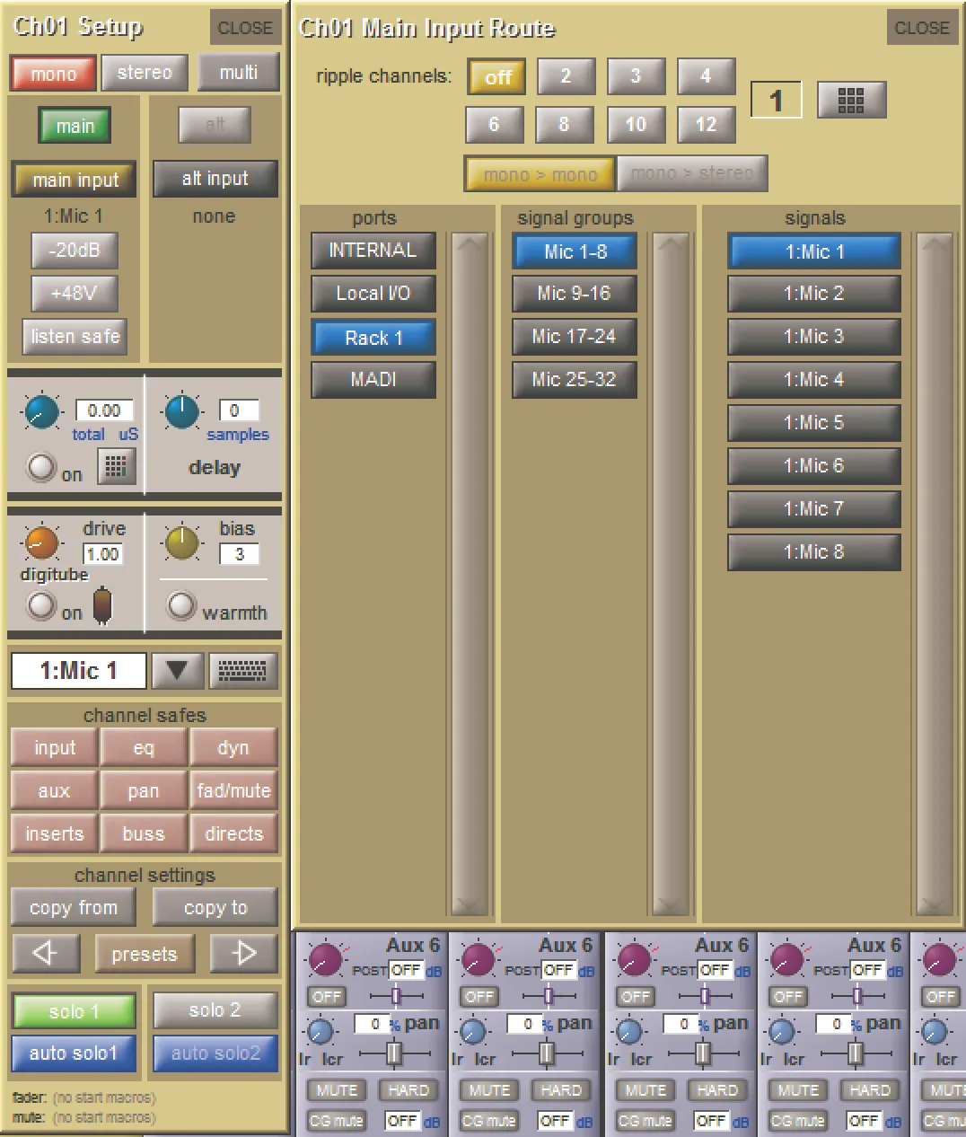Go to next channel with right arrow
The image size is (966, 1137).
243,953
